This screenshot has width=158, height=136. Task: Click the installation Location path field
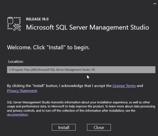coord(81,70)
